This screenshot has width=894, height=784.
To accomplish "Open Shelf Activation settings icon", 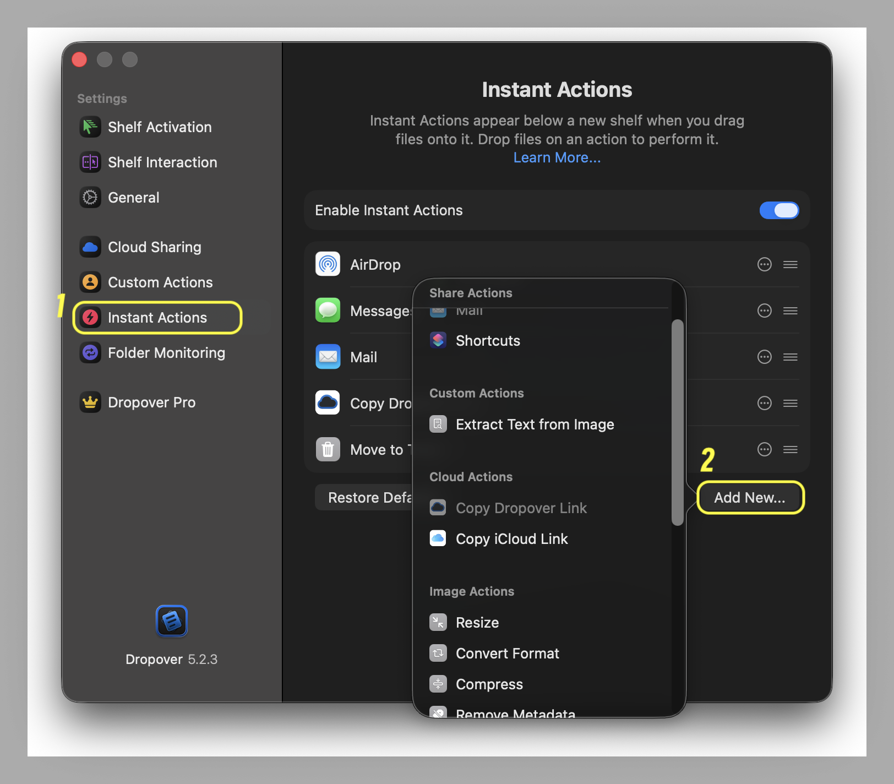I will [x=90, y=127].
